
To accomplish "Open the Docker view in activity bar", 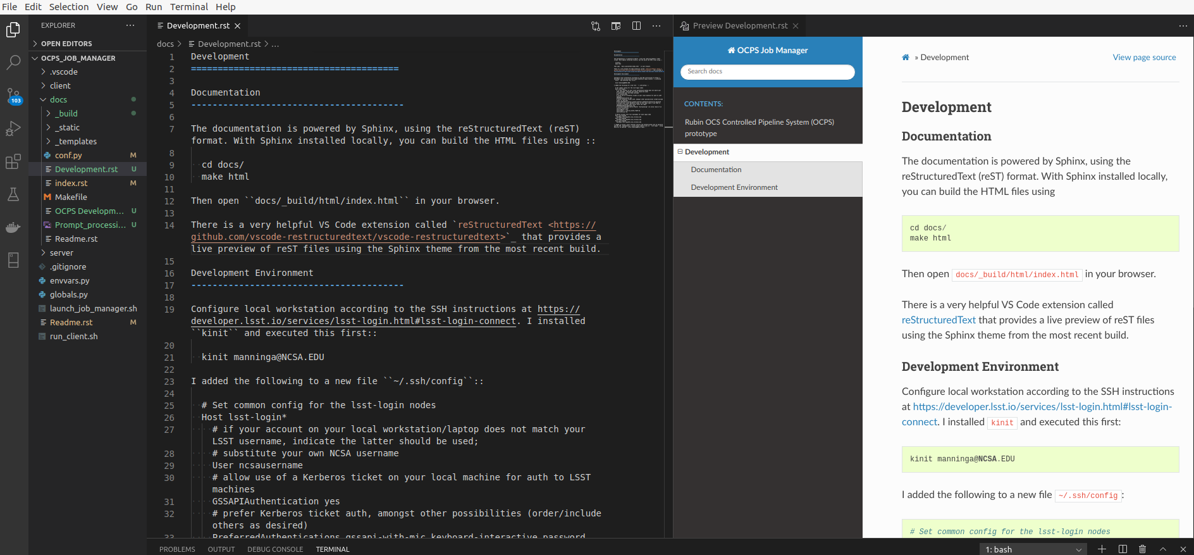I will pos(13,227).
